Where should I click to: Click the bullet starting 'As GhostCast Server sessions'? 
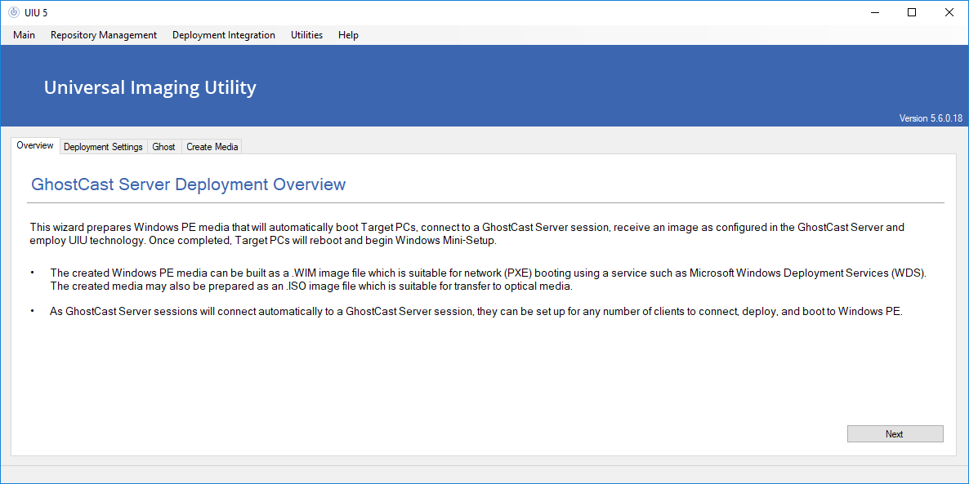[476, 312]
